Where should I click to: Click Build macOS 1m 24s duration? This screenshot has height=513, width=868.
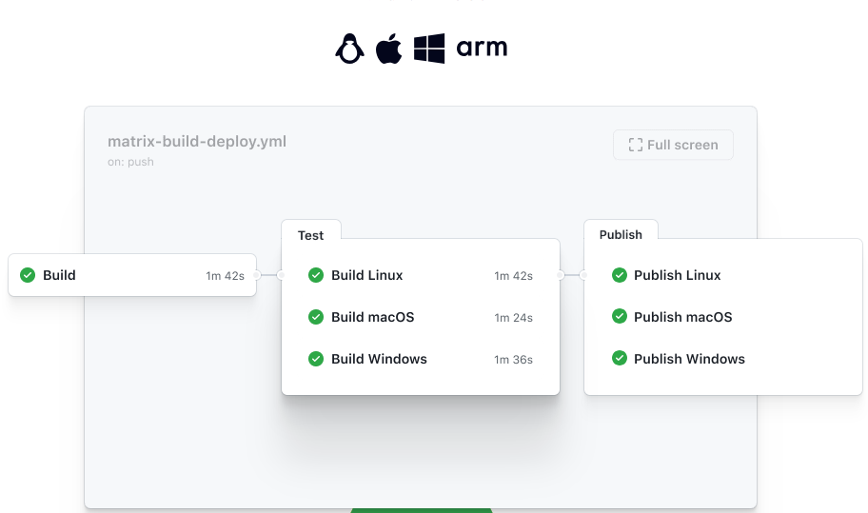[514, 318]
